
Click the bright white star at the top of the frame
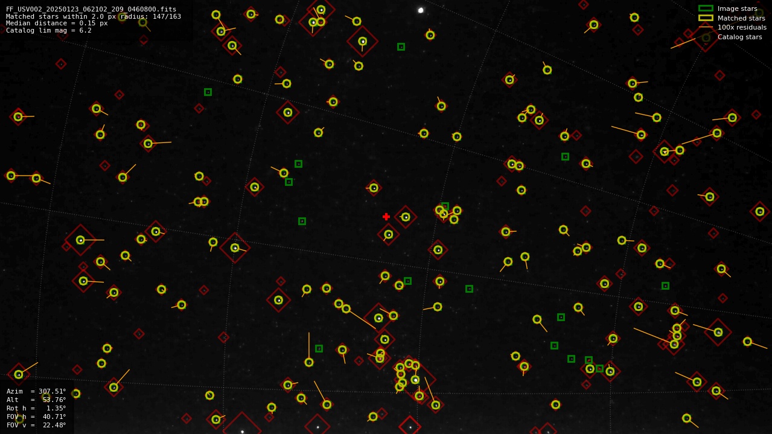click(421, 10)
